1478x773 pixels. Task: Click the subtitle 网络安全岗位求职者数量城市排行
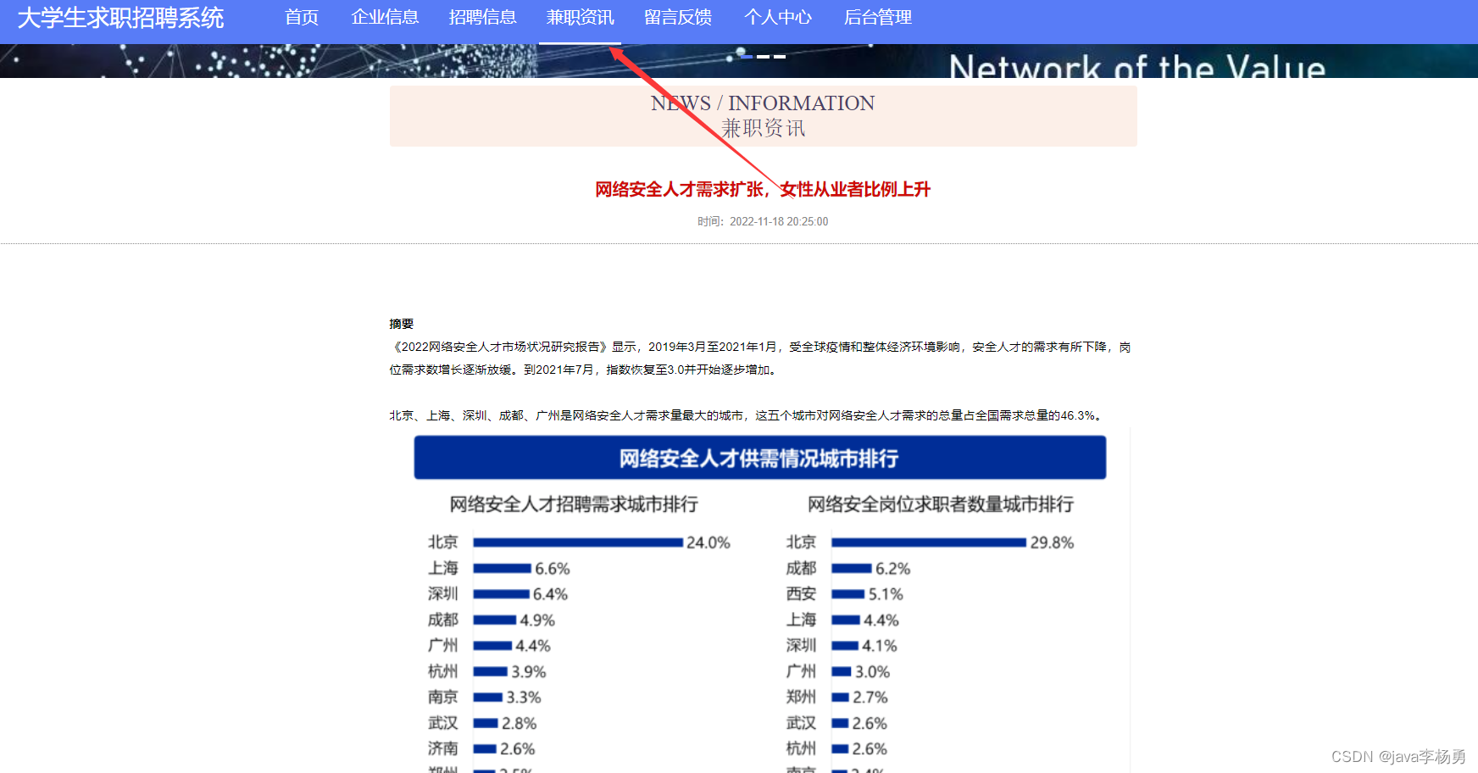coord(941,504)
